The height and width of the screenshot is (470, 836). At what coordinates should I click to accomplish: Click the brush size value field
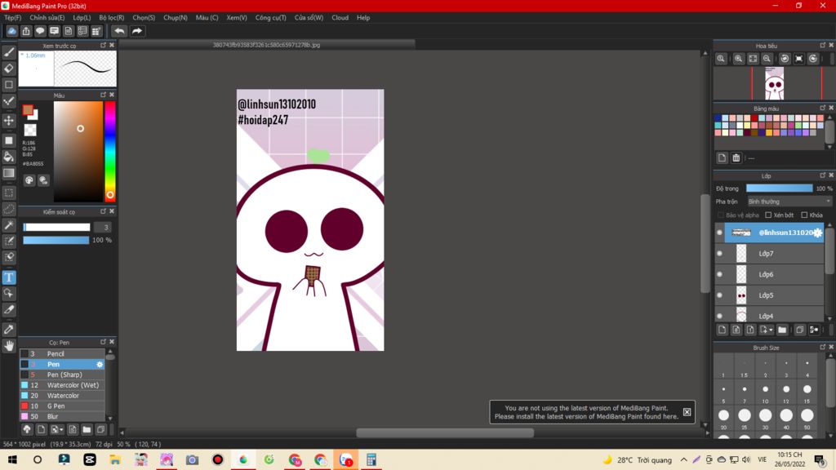(102, 228)
